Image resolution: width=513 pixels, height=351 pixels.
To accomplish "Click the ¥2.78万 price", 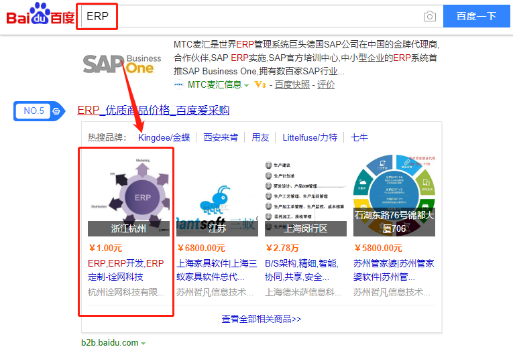I will pyautogui.click(x=282, y=249).
